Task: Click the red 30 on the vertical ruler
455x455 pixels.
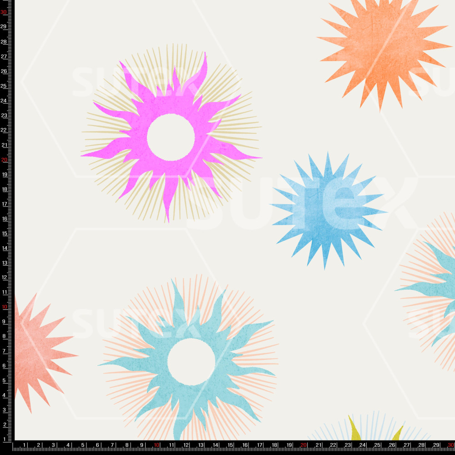Action: [4, 12]
